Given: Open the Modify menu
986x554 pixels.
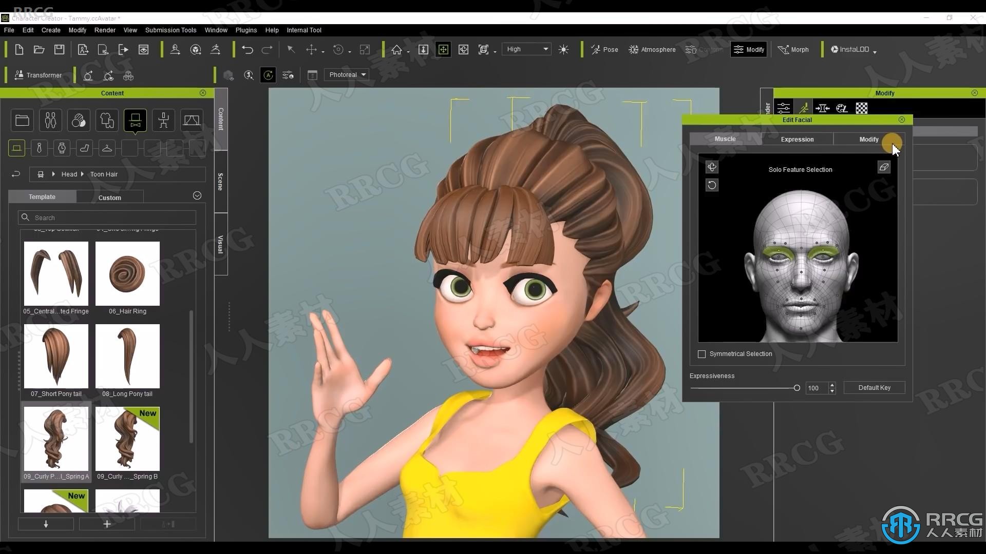Looking at the screenshot, I should [x=78, y=30].
